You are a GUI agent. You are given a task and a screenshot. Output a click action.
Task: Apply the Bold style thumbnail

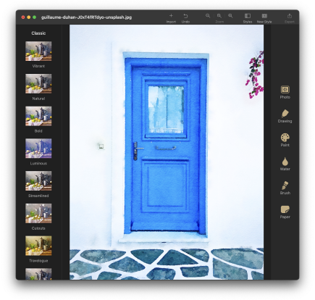coord(38,116)
